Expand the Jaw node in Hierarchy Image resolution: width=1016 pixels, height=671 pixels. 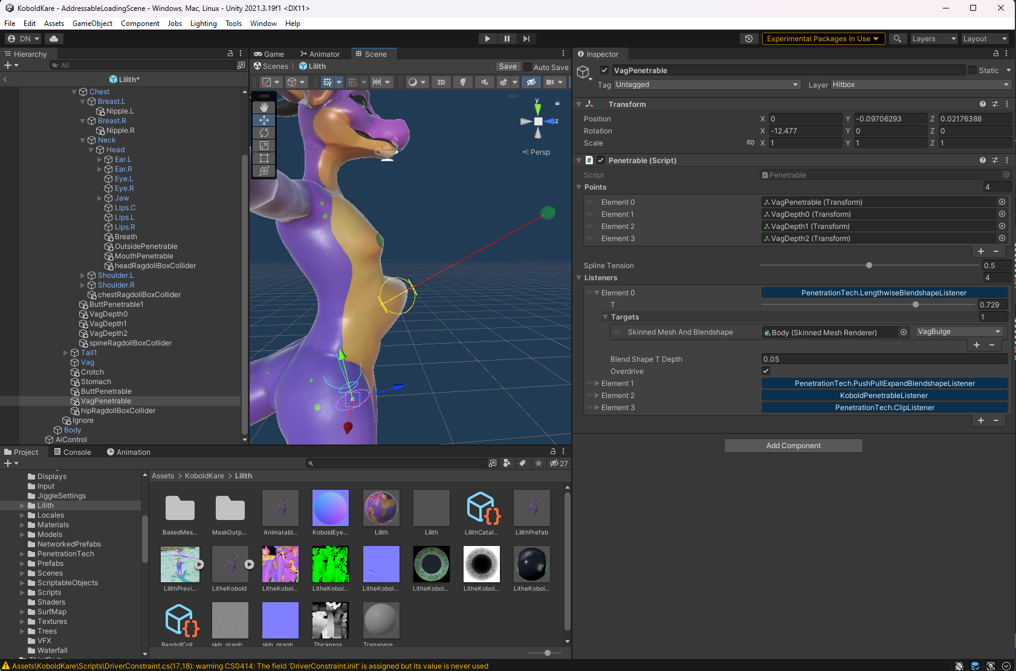100,198
